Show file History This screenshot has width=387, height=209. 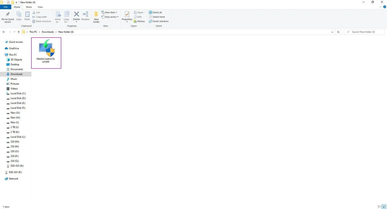pos(139,21)
